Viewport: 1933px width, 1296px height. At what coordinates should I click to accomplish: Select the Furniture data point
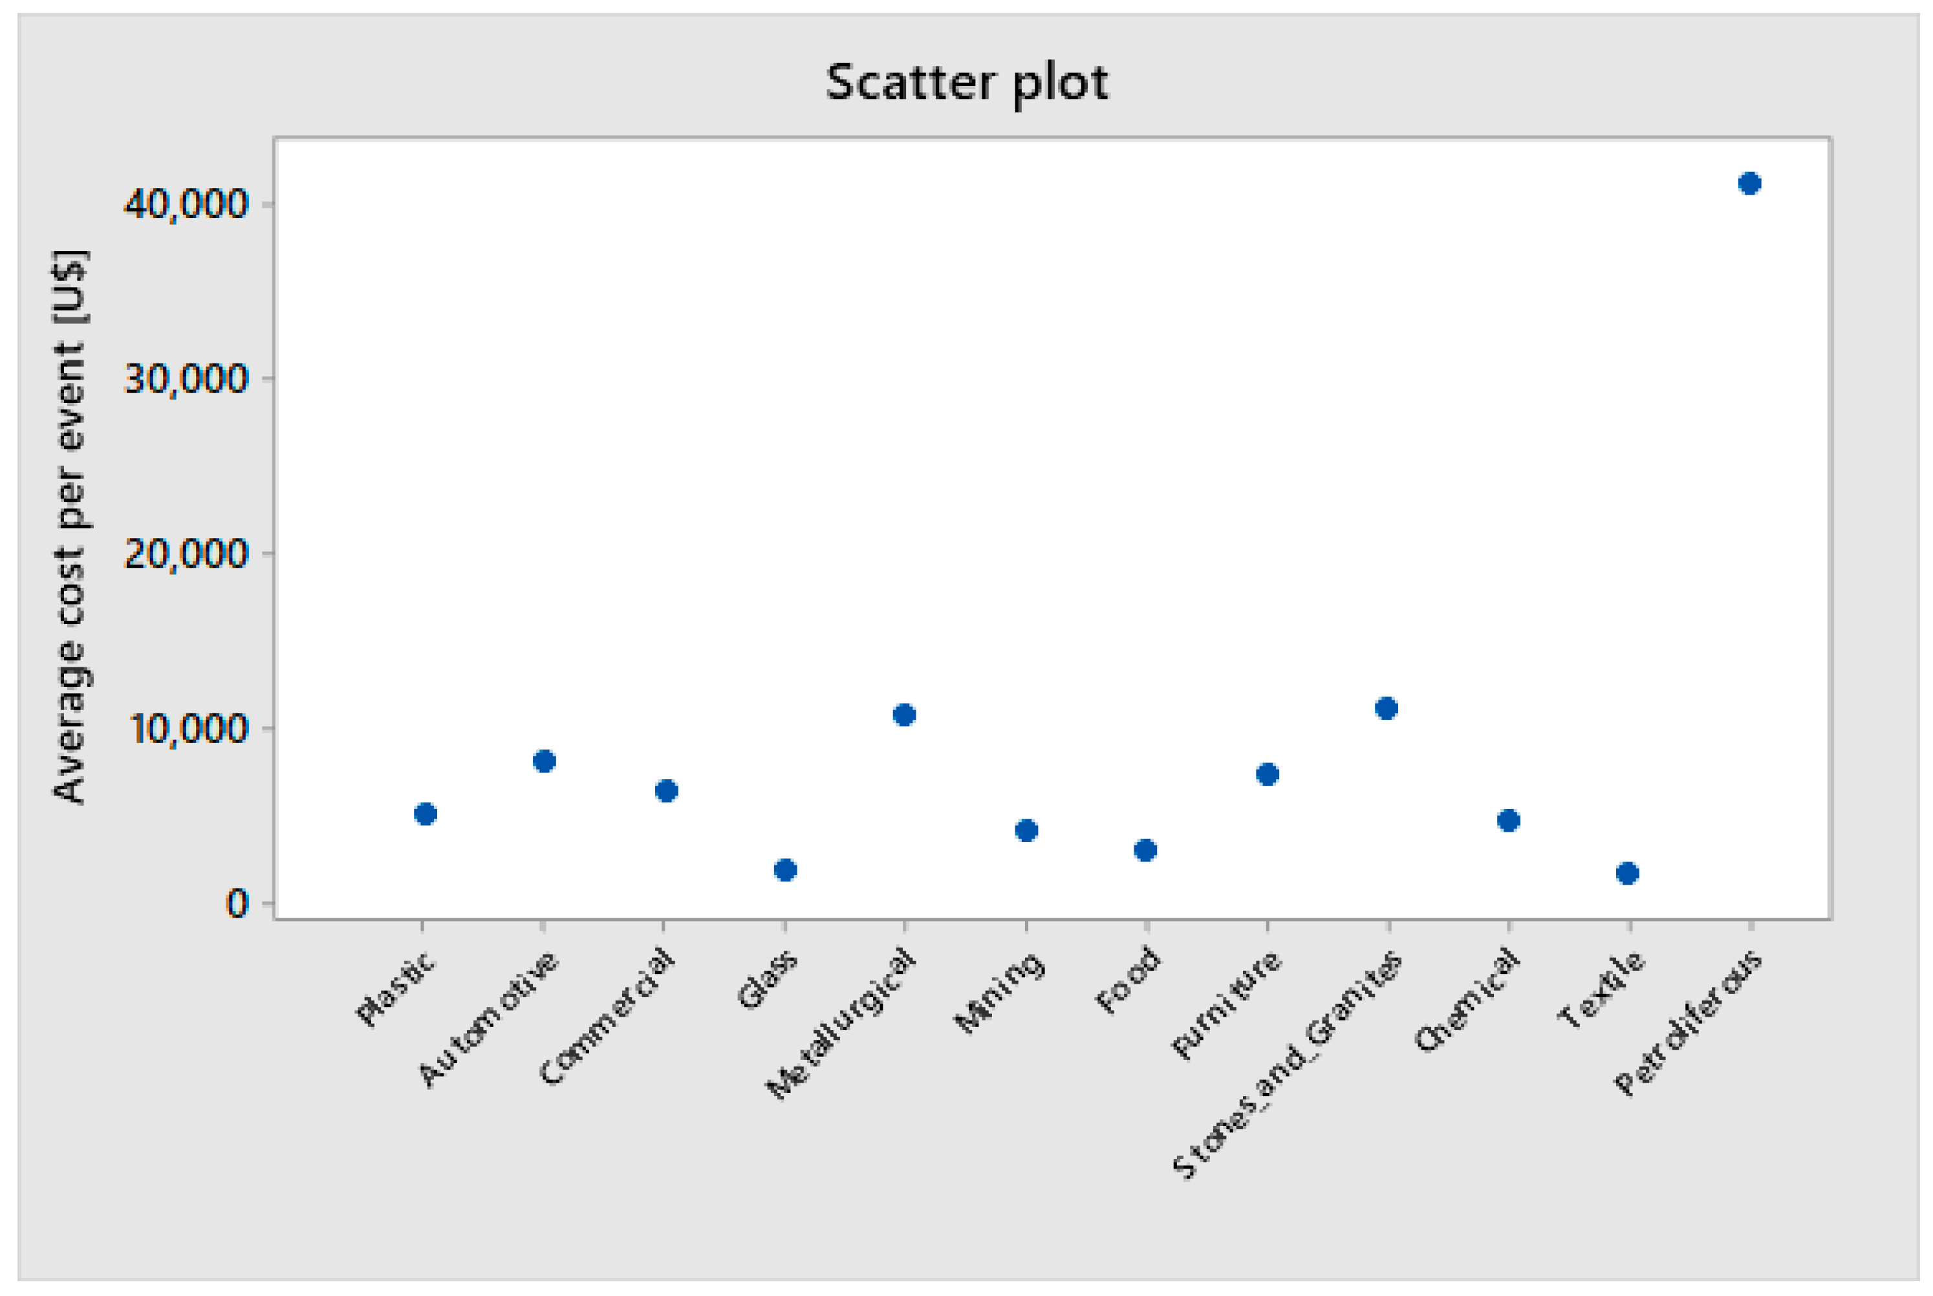click(x=1267, y=775)
